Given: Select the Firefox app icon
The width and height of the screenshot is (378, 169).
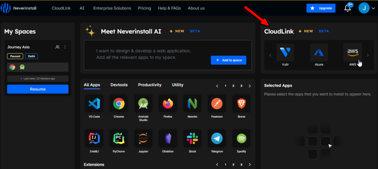Looking at the screenshot, I should click(x=168, y=104).
